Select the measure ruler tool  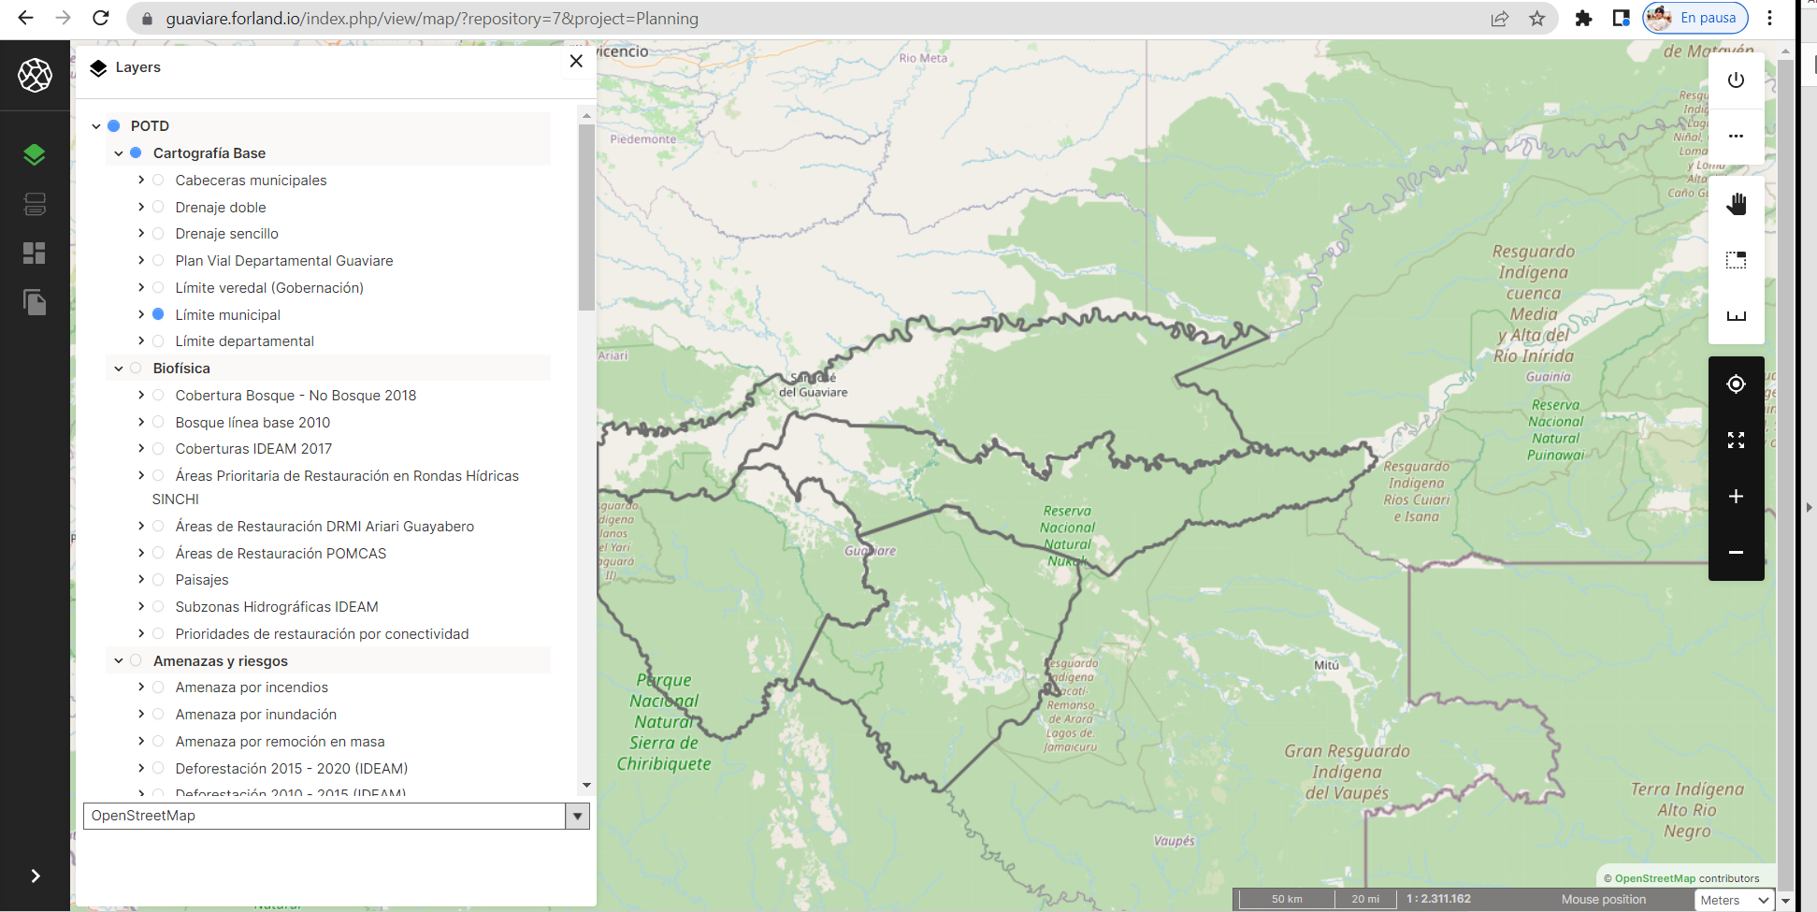tap(1736, 316)
